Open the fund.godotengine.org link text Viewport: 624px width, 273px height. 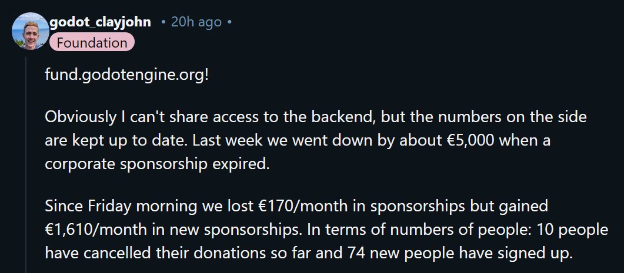click(x=126, y=76)
